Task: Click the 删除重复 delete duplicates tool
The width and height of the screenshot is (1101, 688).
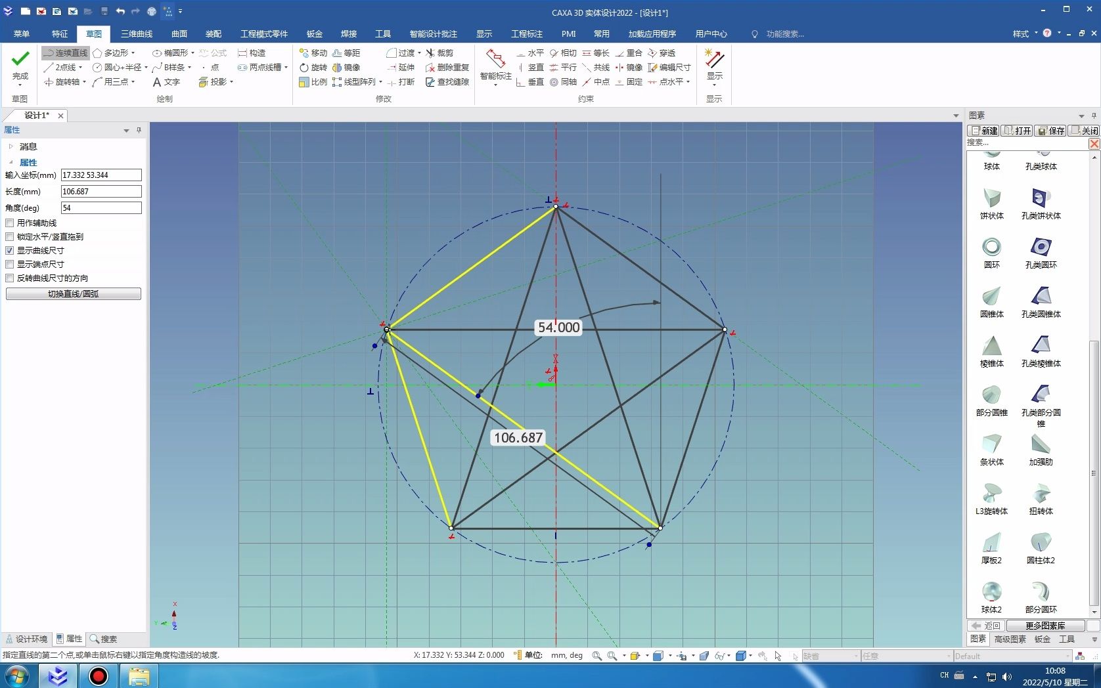Action: coord(447,67)
